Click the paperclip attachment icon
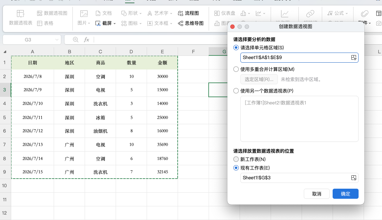Image resolution: width=382 pixels, height=220 pixels. [x=364, y=14]
